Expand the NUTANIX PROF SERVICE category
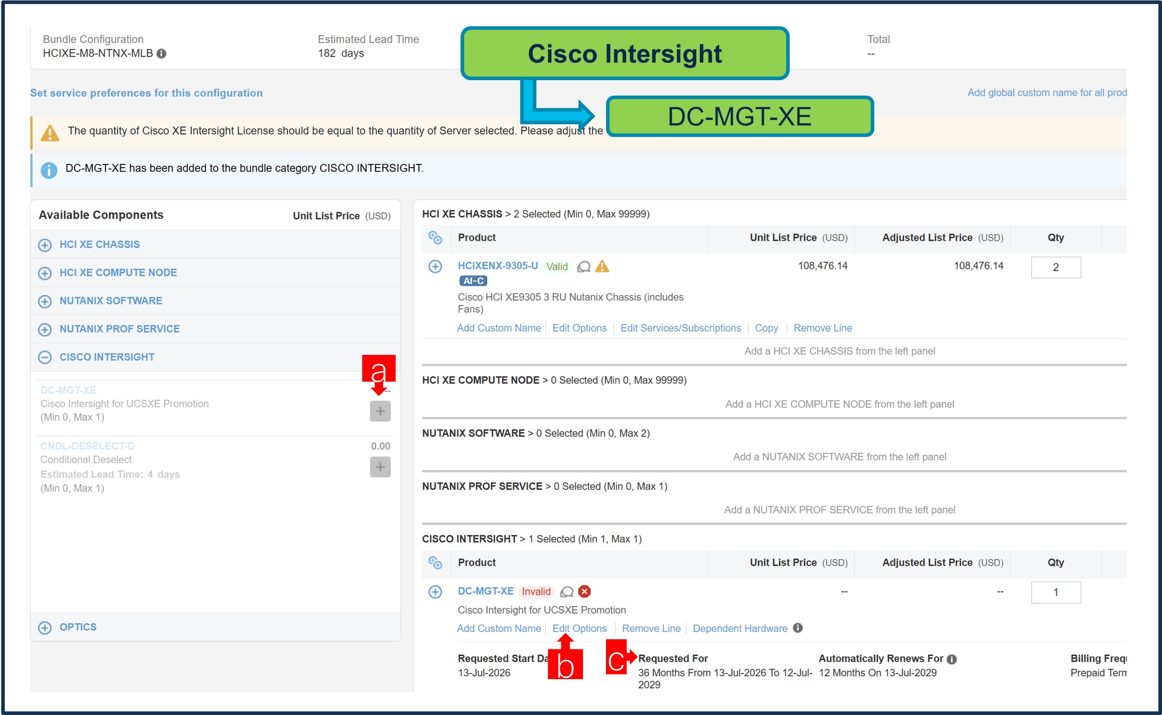The image size is (1162, 715). [x=45, y=329]
